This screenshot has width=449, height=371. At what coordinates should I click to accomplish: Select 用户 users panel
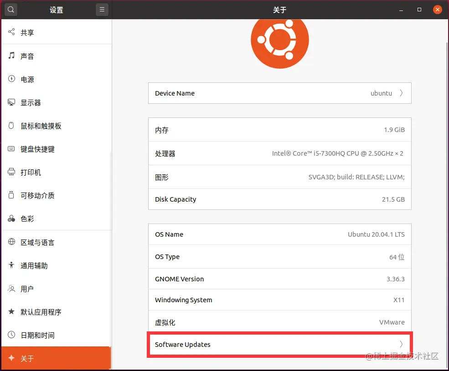point(57,289)
